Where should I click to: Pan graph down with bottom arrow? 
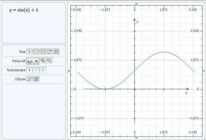(x=136, y=138)
